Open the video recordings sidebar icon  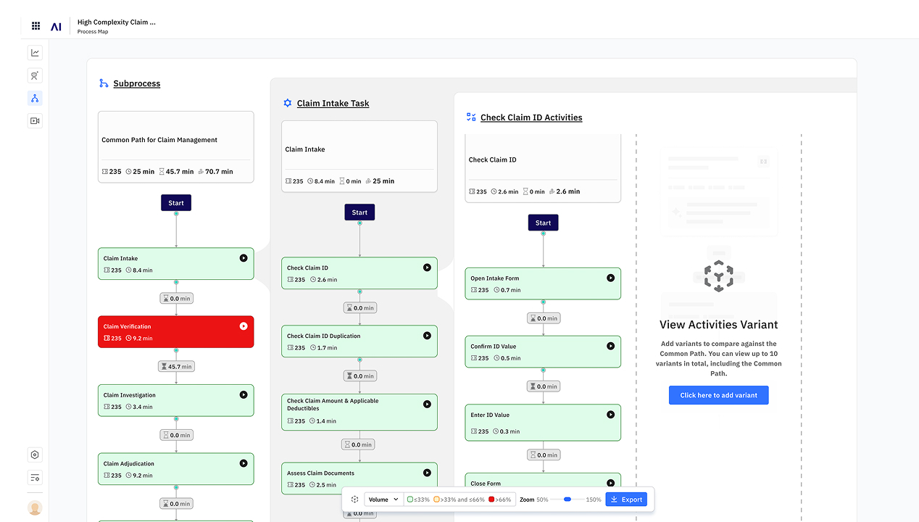(35, 120)
